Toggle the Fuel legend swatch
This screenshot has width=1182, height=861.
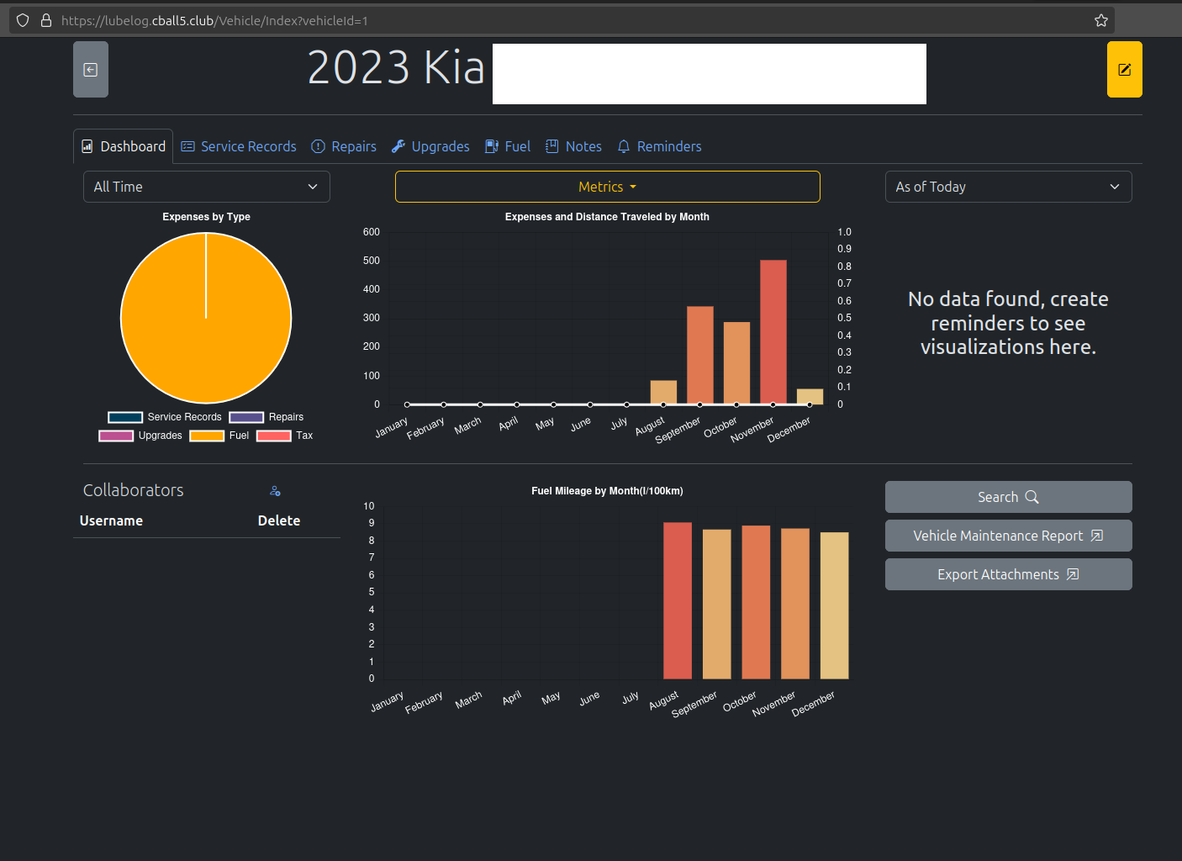[x=207, y=436]
